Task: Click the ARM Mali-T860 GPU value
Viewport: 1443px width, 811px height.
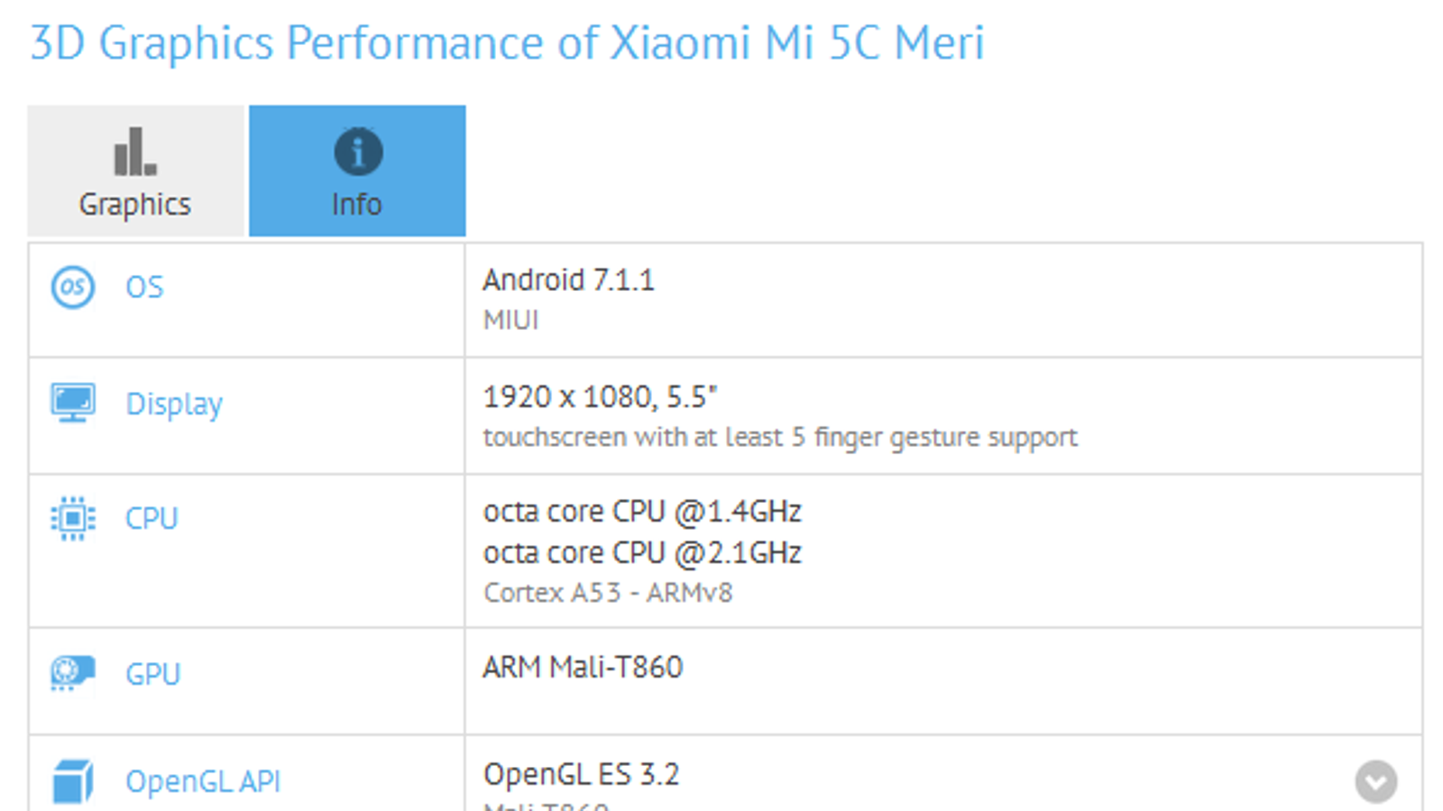Action: point(583,667)
